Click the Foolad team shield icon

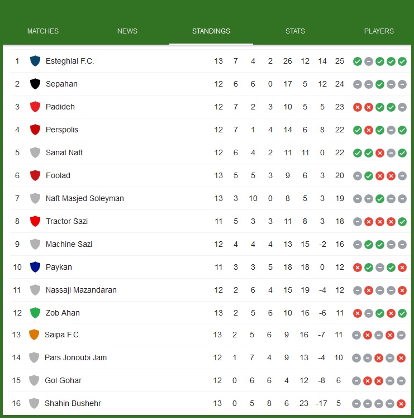[x=35, y=175]
